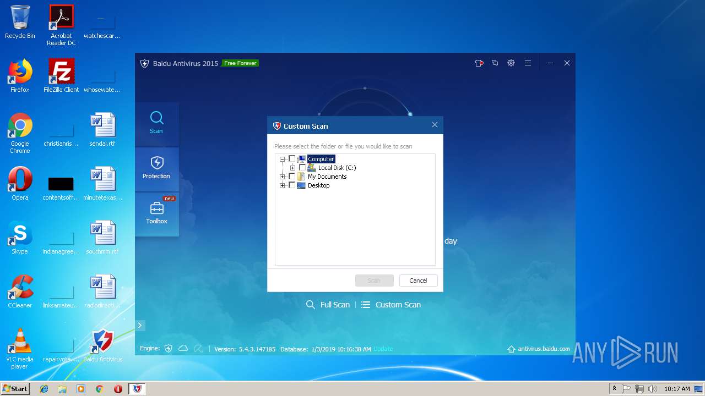Select Local Disk (C:) label

[x=337, y=168]
